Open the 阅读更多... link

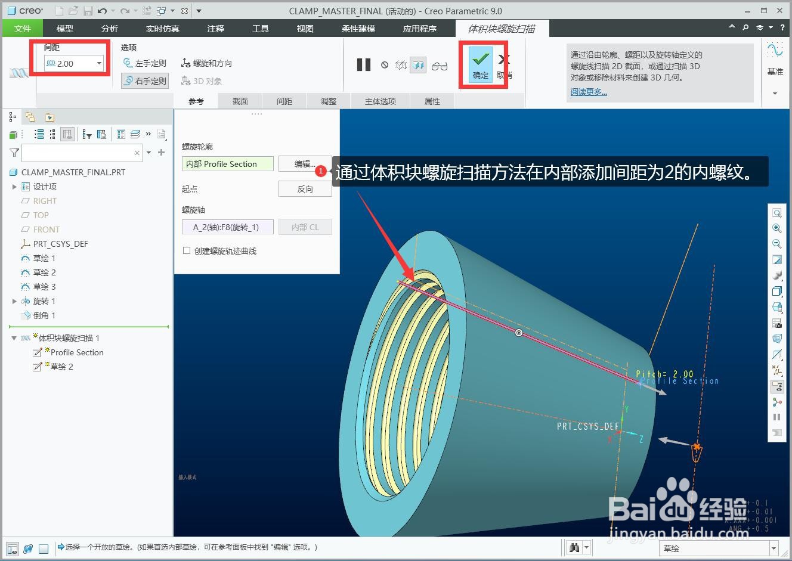coord(589,92)
